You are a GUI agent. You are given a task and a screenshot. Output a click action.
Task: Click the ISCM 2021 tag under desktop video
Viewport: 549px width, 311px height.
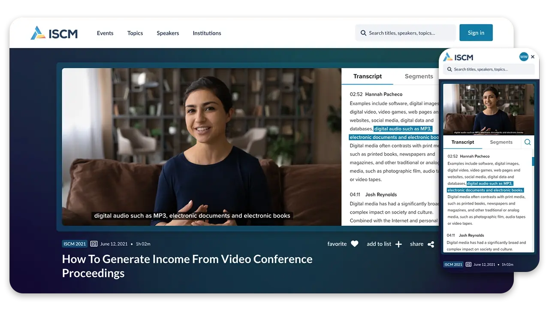(x=75, y=244)
